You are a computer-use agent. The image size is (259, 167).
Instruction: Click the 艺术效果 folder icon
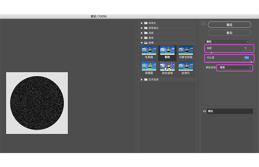coord(146,79)
